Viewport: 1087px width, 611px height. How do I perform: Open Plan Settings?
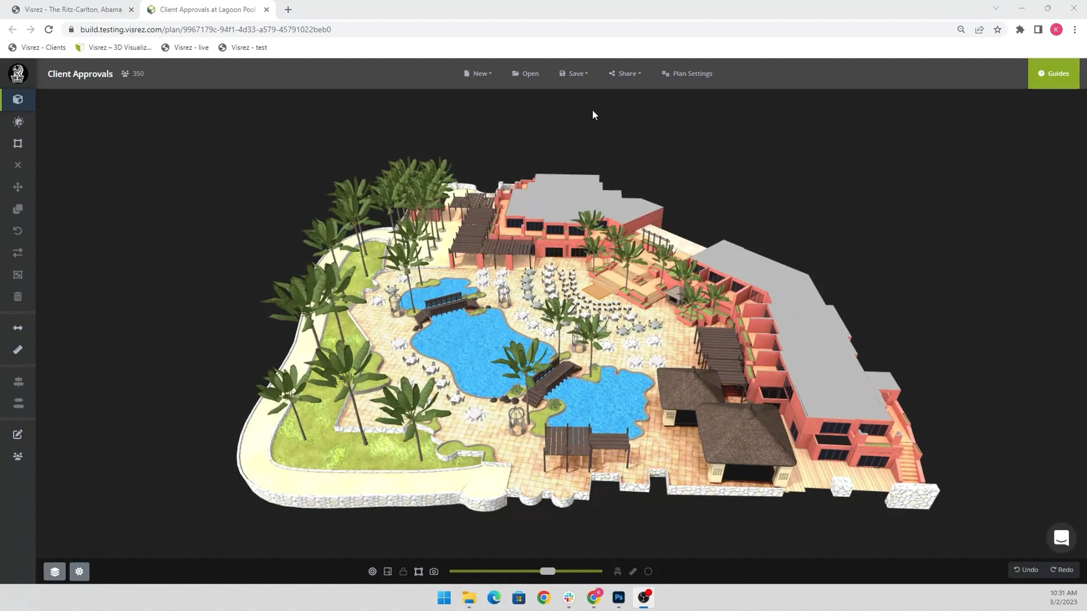tap(687, 73)
